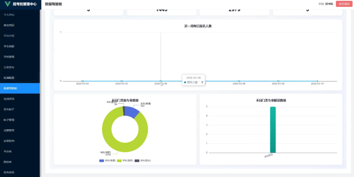Select the highlighted 数据驾驶舱 menu item

tap(20, 88)
